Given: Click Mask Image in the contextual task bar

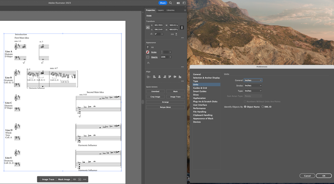Looking at the screenshot, I should point(64,179).
